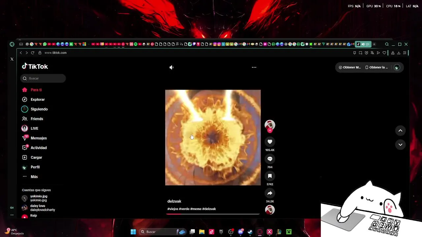Click the padlock site info icon

click(x=40, y=53)
